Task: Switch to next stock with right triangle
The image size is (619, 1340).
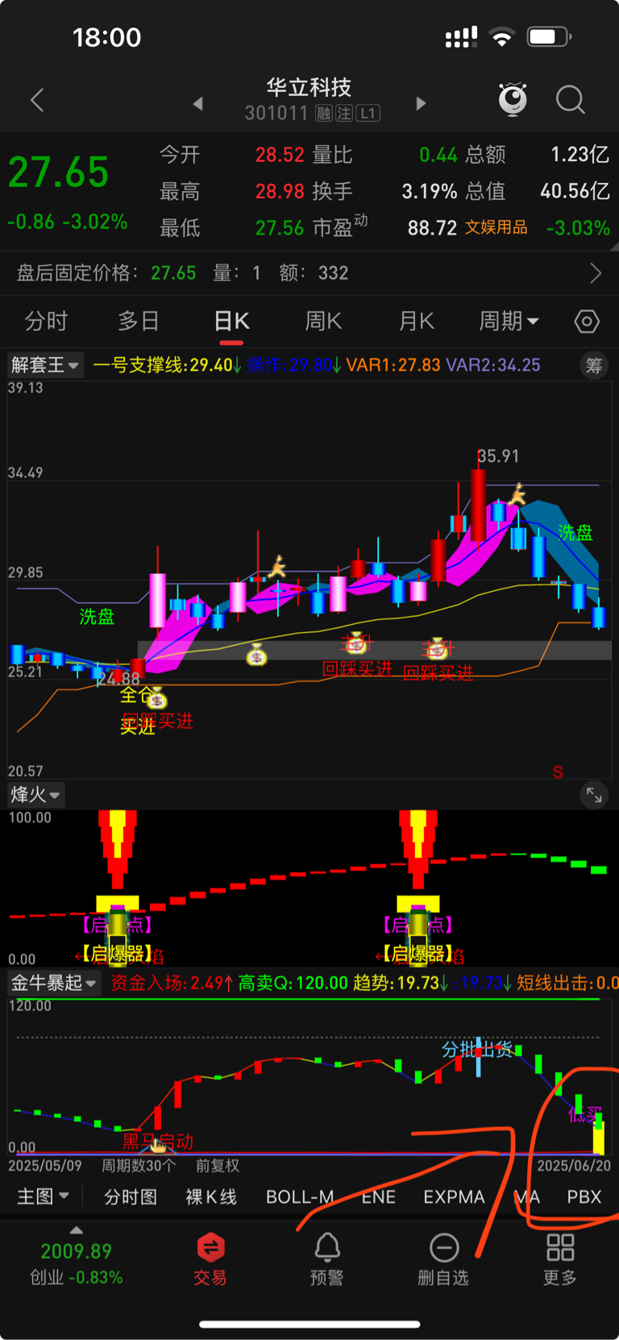Action: point(420,103)
